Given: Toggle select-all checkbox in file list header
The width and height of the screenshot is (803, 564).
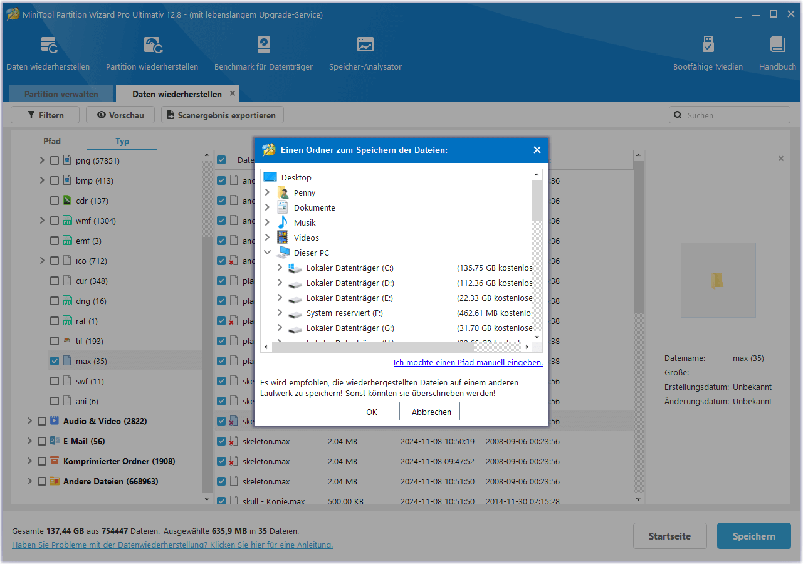Looking at the screenshot, I should point(221,160).
